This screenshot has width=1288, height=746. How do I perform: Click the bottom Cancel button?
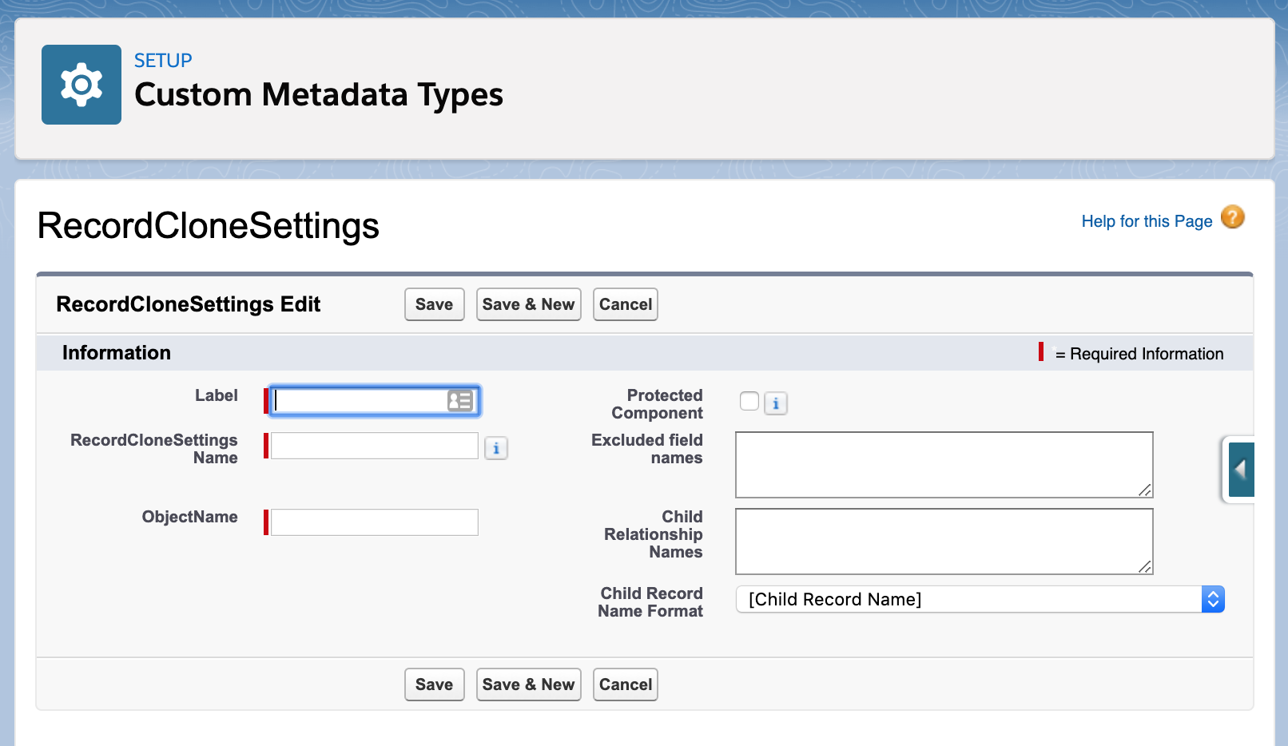coord(625,684)
